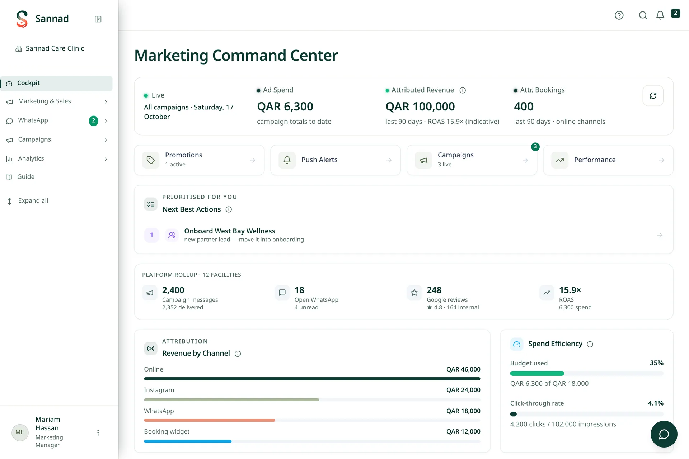Open the help question mark icon
Image resolution: width=689 pixels, height=459 pixels.
coord(619,15)
